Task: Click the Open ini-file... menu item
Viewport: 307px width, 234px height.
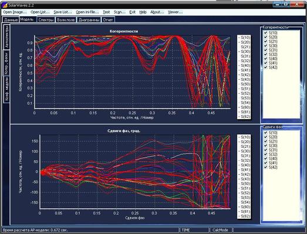Action: coord(87,12)
